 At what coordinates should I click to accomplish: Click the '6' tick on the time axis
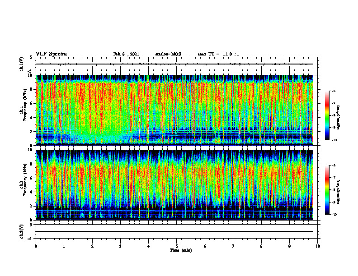pyautogui.click(x=205, y=246)
